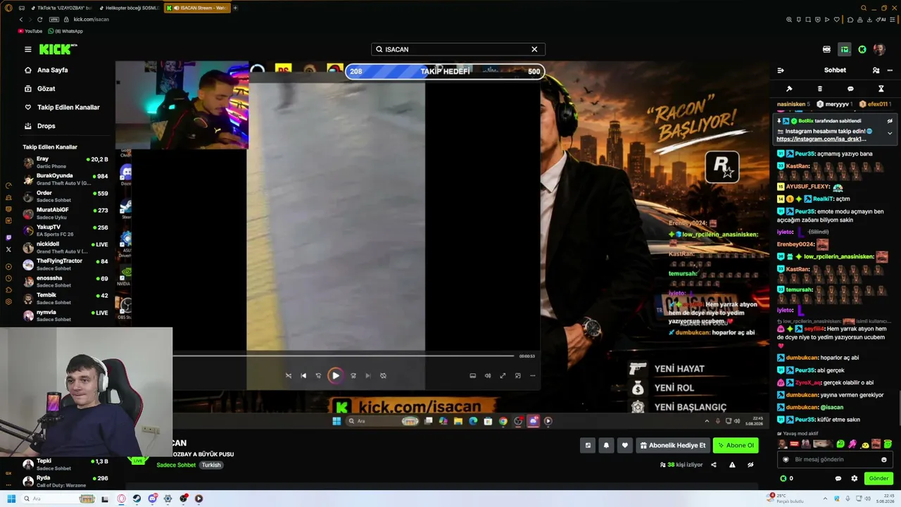
Task: Open the Kick hamburger sidebar menu
Action: coord(27,49)
